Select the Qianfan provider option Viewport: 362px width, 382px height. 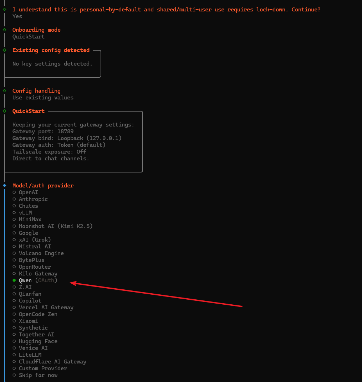(x=27, y=294)
